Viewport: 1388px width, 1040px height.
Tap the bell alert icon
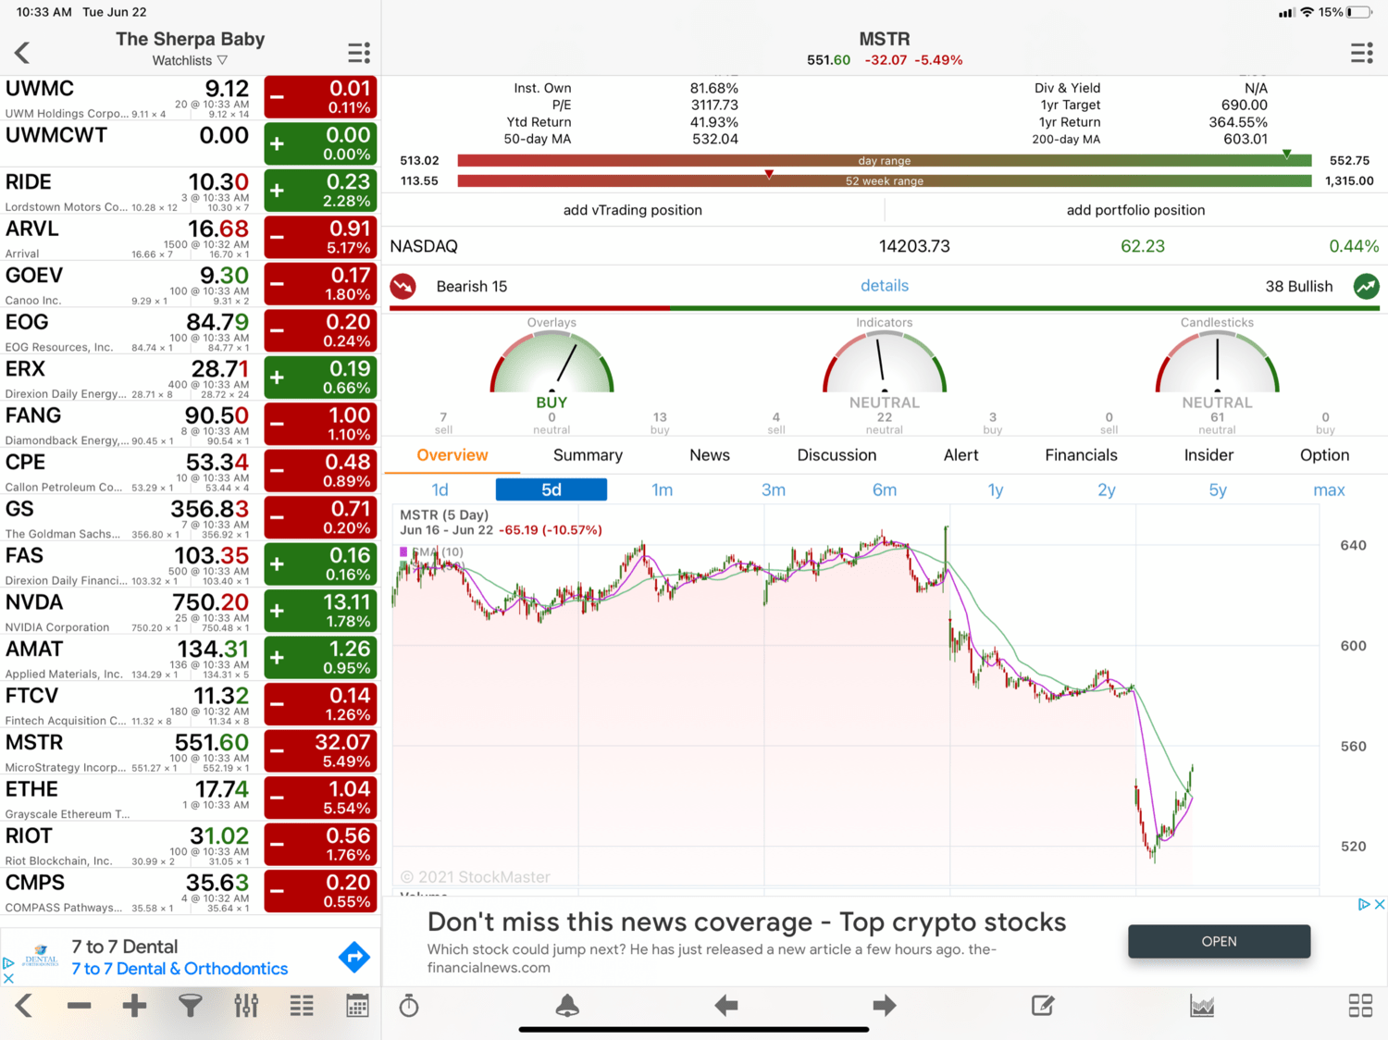(x=567, y=1006)
